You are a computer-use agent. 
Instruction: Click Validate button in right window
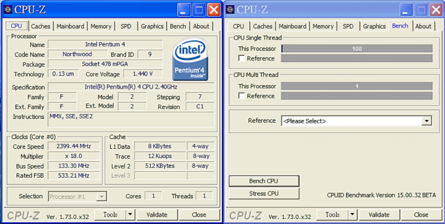(x=379, y=215)
